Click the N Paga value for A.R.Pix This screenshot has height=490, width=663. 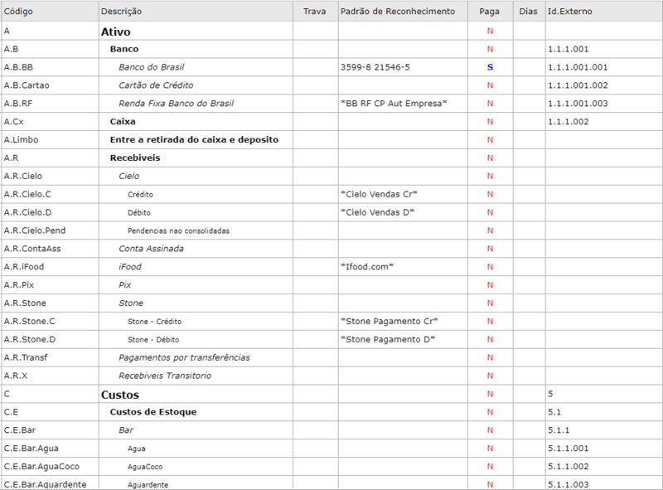(x=490, y=285)
